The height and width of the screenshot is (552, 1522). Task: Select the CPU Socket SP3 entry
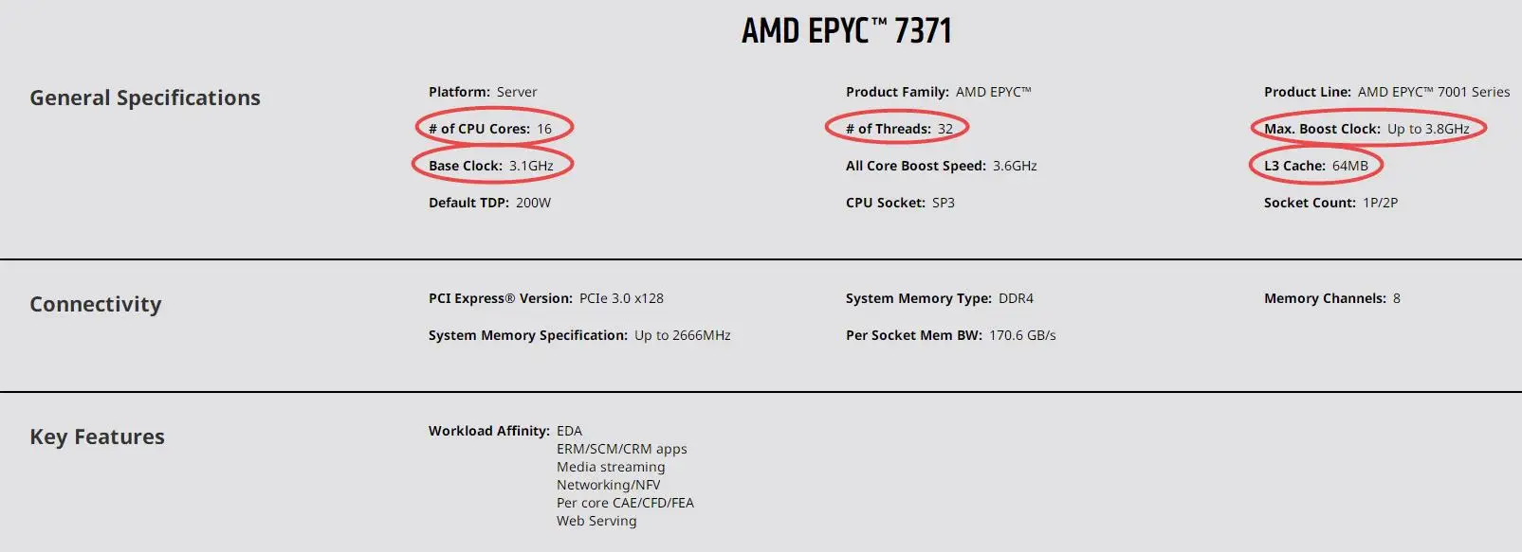(900, 203)
